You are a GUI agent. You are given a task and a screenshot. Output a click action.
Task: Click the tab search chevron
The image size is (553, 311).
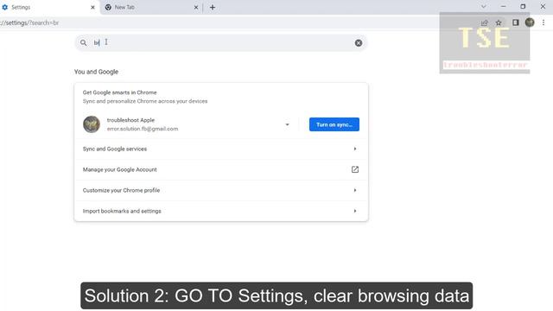484,6
